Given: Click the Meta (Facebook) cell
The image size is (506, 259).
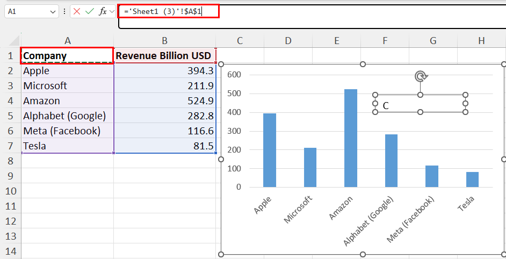Looking at the screenshot, I should point(68,131).
